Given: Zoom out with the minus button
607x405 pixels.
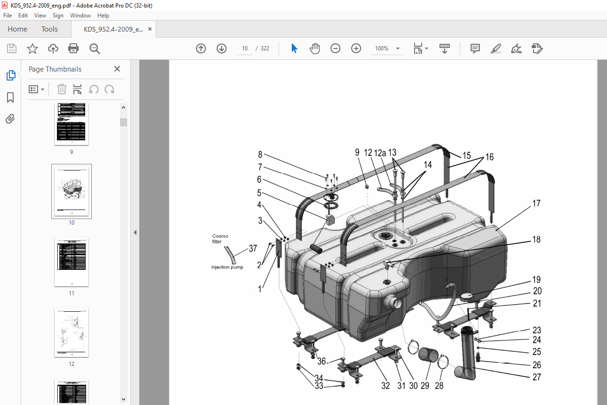Looking at the screenshot, I should point(335,49).
